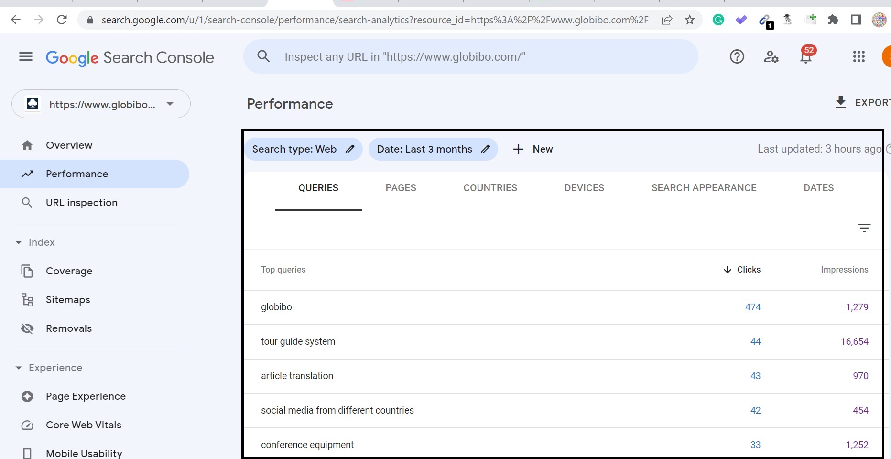Open the Chrome profile avatar

(879, 20)
